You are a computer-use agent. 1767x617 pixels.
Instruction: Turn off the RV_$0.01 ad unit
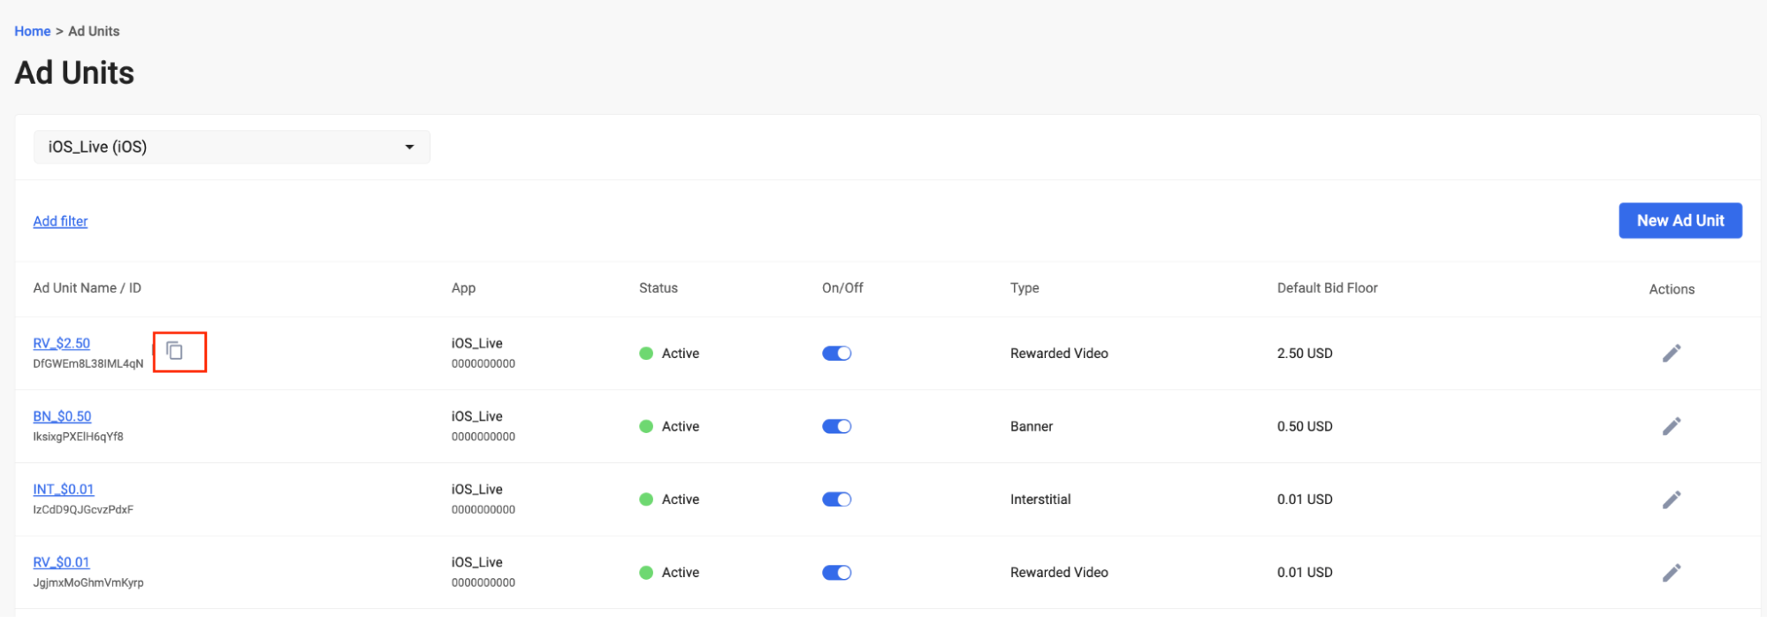pos(836,573)
